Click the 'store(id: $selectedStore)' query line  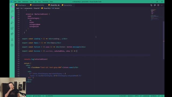click(x=38, y=14)
